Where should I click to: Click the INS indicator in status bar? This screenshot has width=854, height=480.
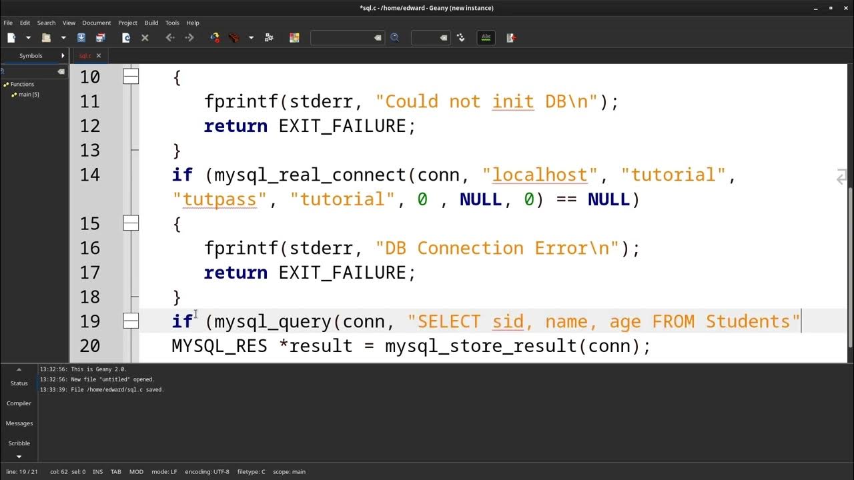click(97, 472)
